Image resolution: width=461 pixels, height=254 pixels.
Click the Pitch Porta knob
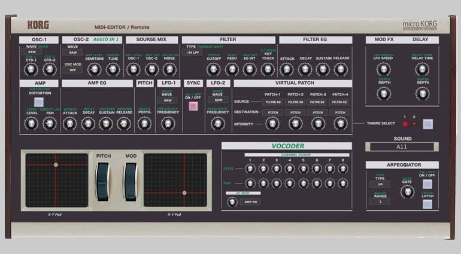tap(144, 124)
